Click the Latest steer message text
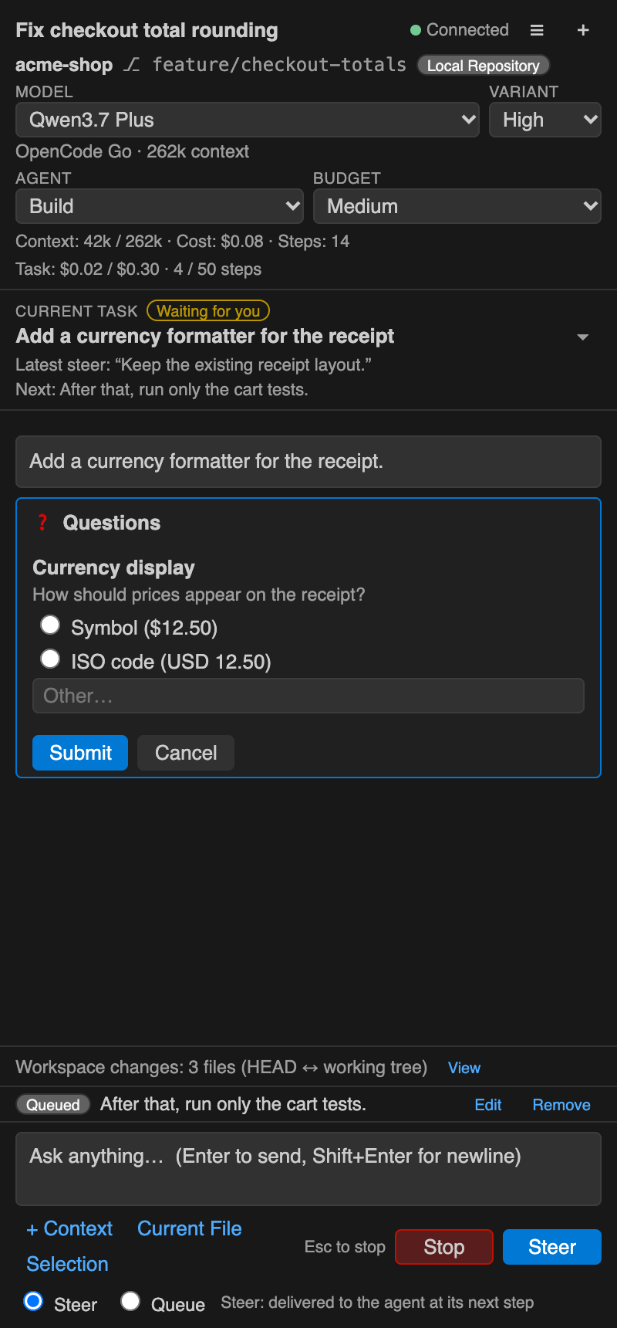The image size is (617, 1328). click(x=194, y=364)
